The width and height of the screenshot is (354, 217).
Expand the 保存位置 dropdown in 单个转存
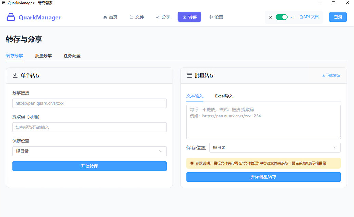pos(89,151)
